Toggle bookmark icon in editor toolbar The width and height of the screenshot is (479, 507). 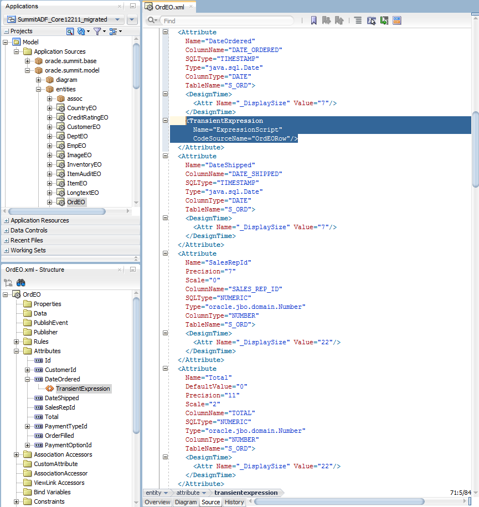coord(314,20)
